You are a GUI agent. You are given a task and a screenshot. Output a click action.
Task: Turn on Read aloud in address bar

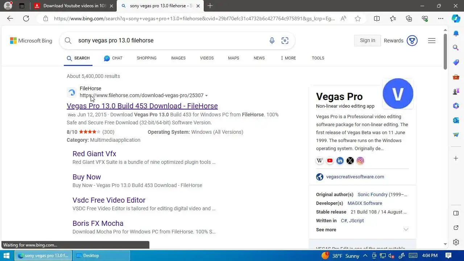pyautogui.click(x=343, y=18)
